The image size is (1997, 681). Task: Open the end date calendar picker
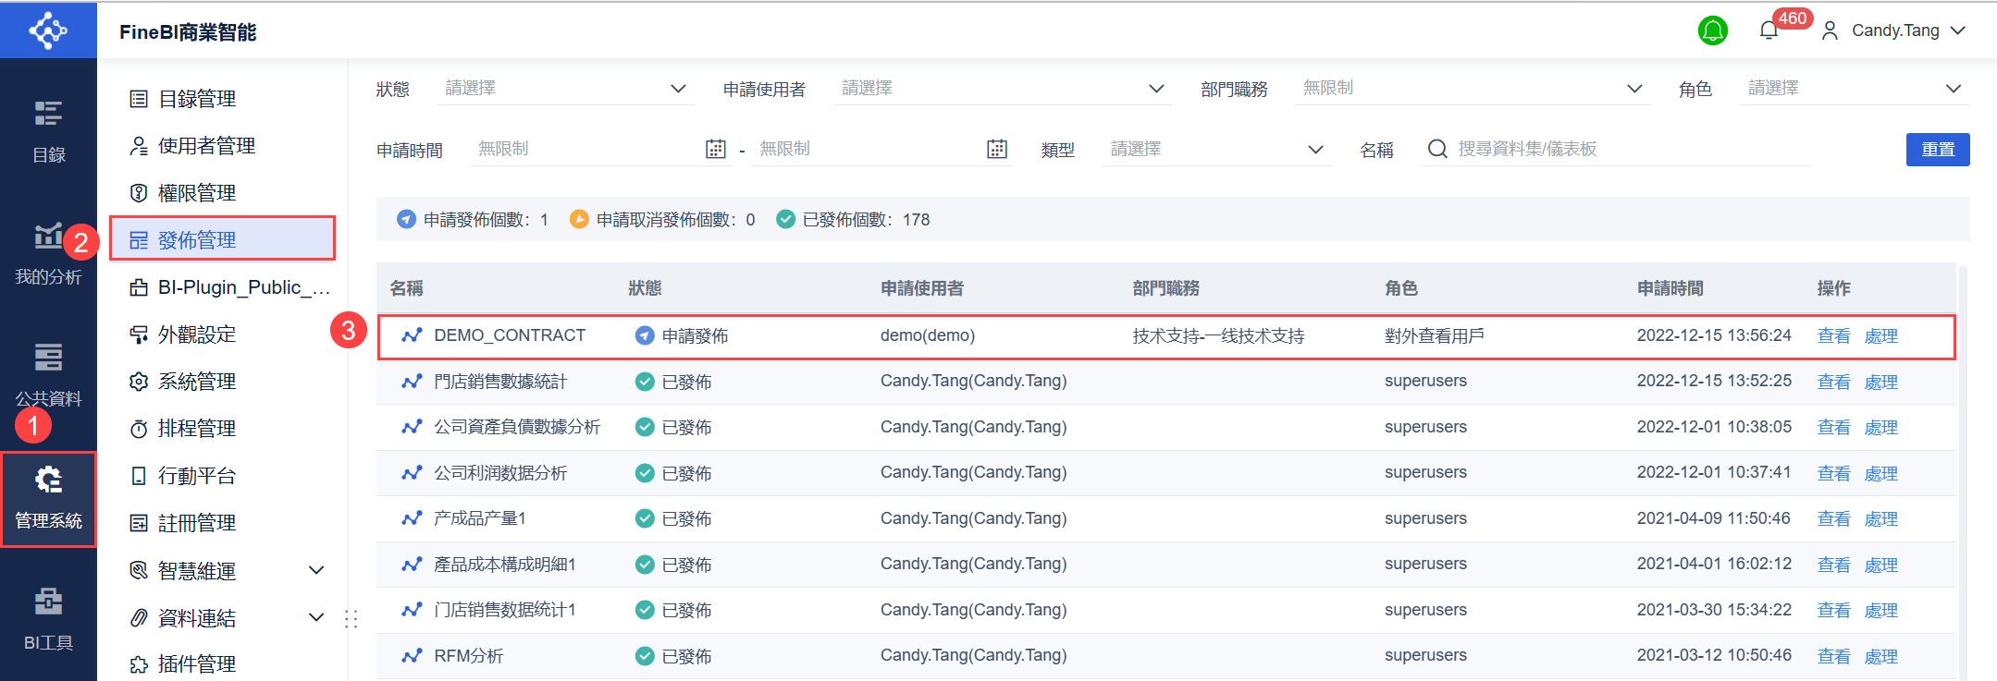coord(997,149)
